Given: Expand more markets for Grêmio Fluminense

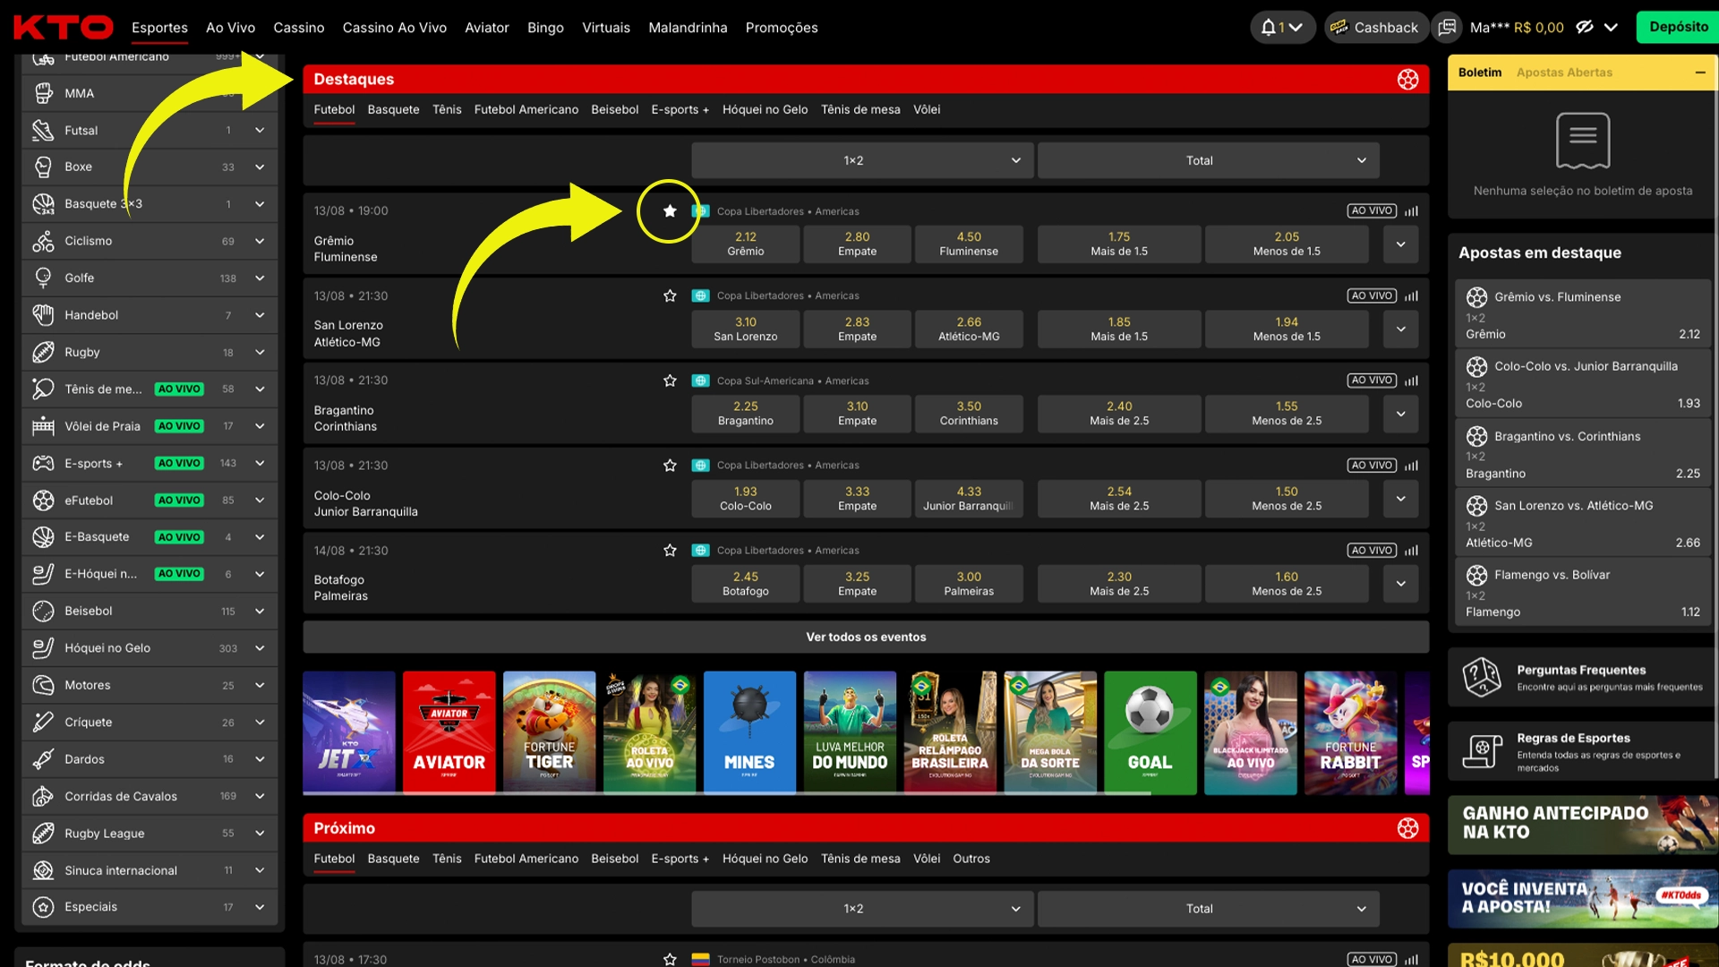Looking at the screenshot, I should click(1400, 244).
